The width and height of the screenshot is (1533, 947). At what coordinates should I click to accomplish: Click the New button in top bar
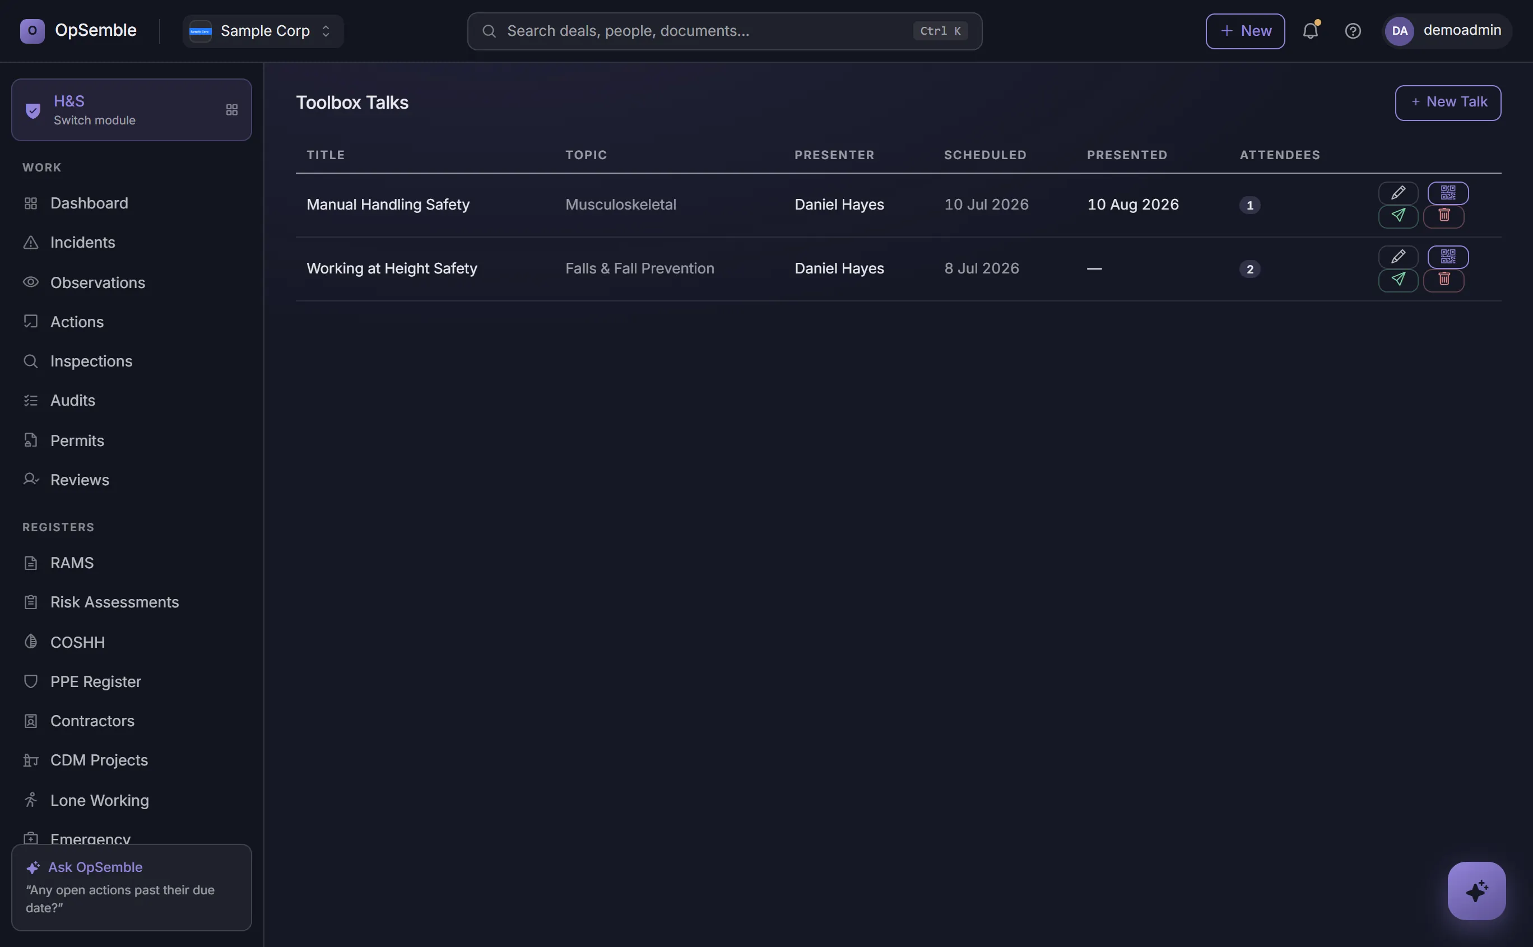(1244, 31)
